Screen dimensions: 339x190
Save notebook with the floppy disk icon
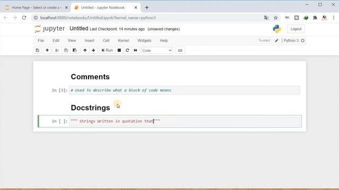38,51
